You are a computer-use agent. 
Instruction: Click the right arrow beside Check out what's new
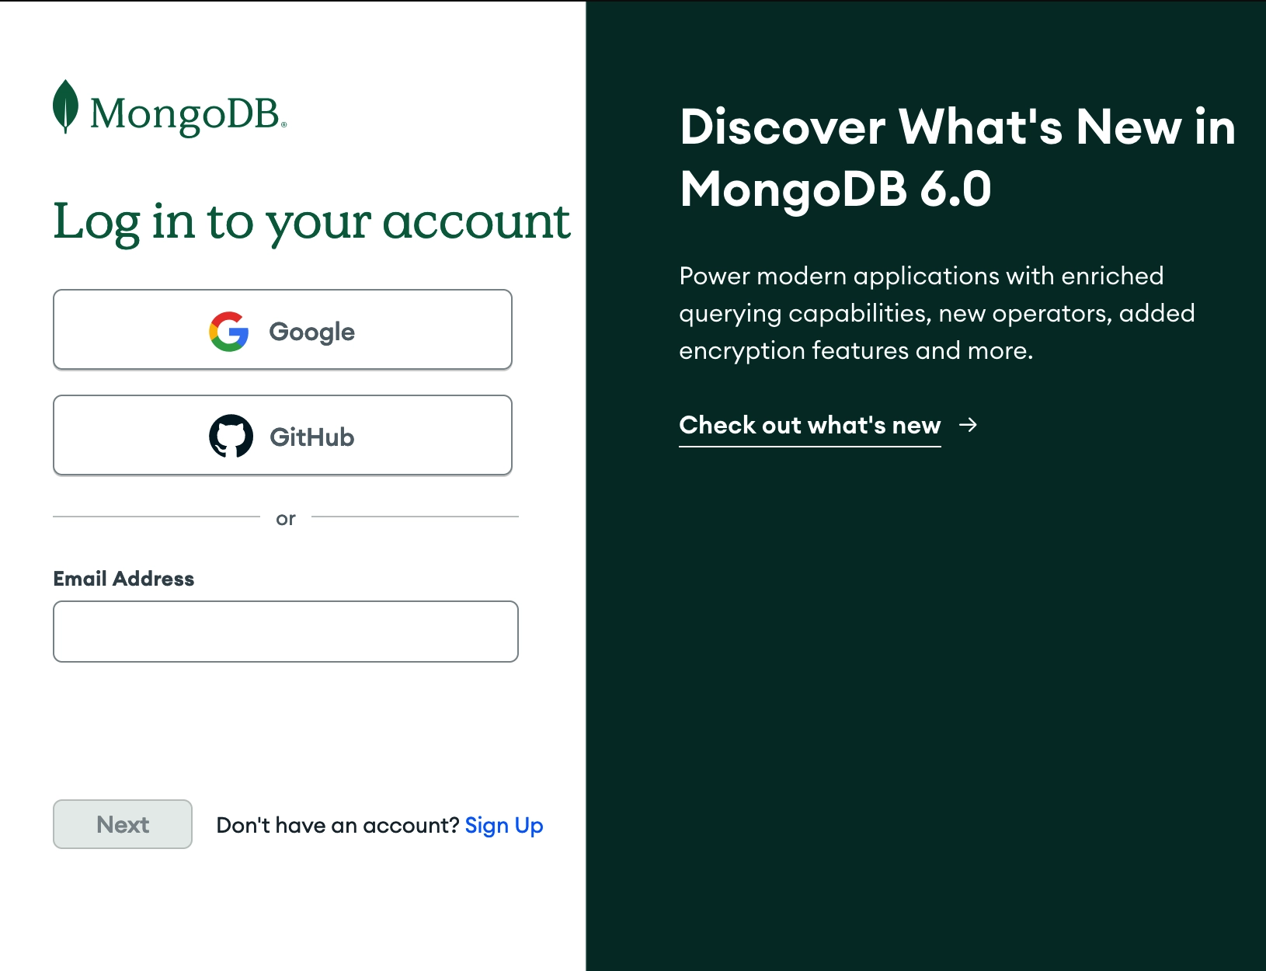point(968,425)
